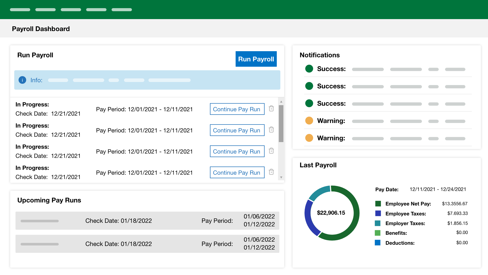Click the Employer Taxes teal color swatch
This screenshot has width=488, height=275.
coord(378,223)
